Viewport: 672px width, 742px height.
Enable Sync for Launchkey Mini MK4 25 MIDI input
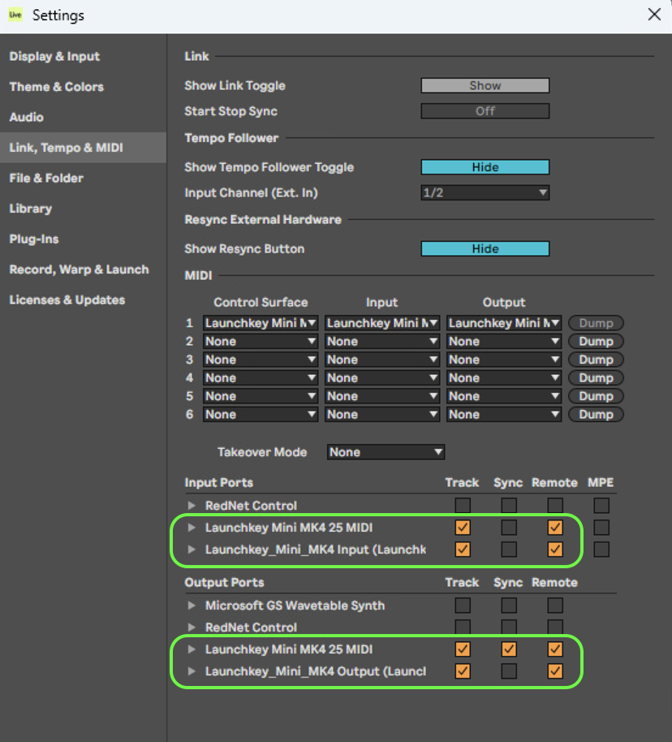[x=509, y=527]
